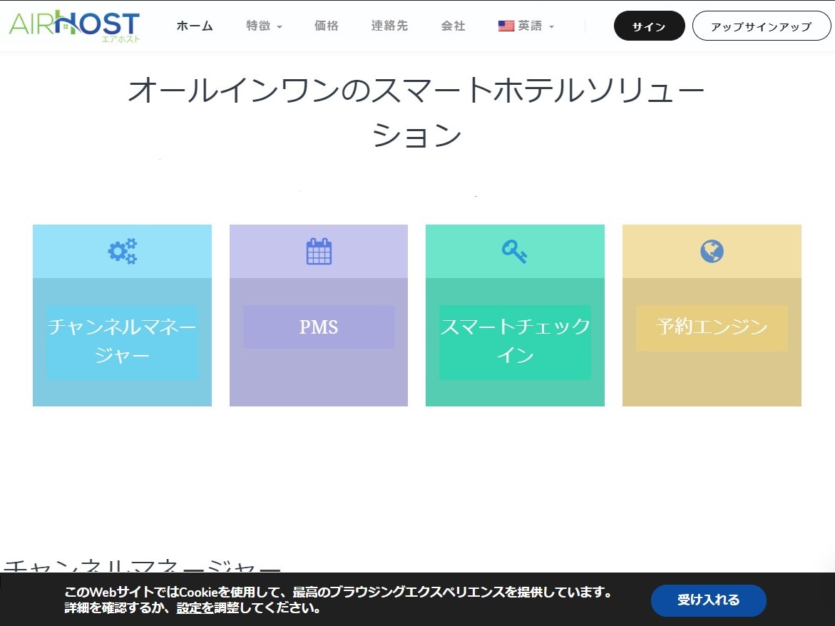Open the 英語 language selector

(x=526, y=25)
